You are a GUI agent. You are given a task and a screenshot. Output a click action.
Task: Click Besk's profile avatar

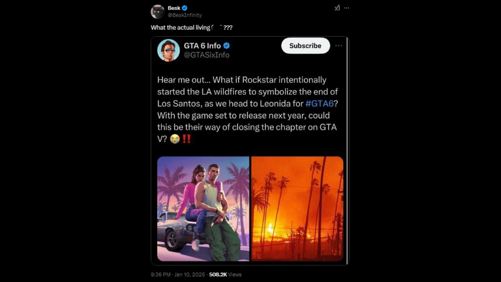[157, 12]
